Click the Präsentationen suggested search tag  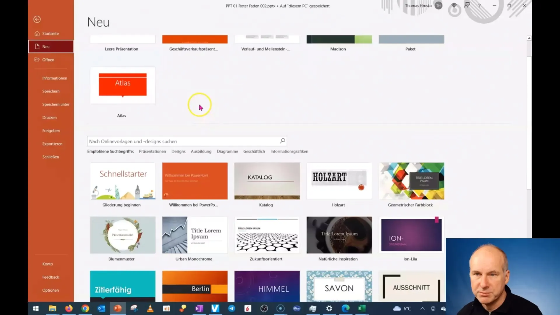click(x=152, y=151)
